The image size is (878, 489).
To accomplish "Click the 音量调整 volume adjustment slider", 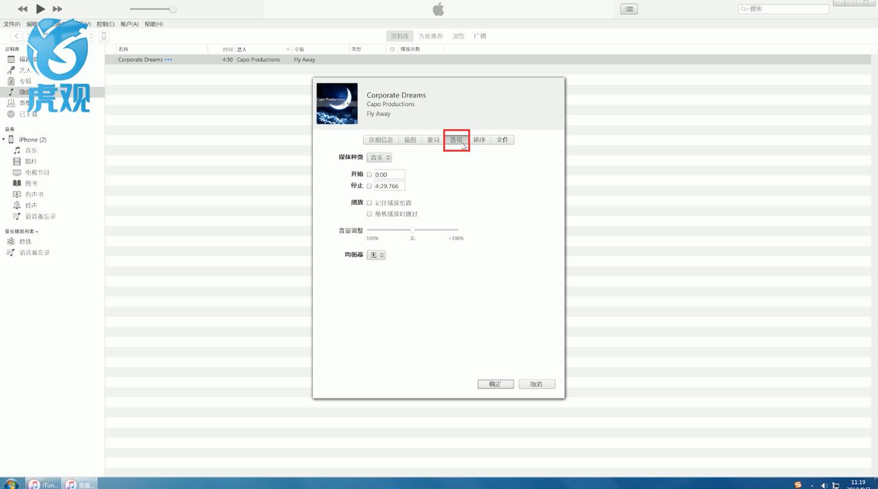I will (412, 229).
